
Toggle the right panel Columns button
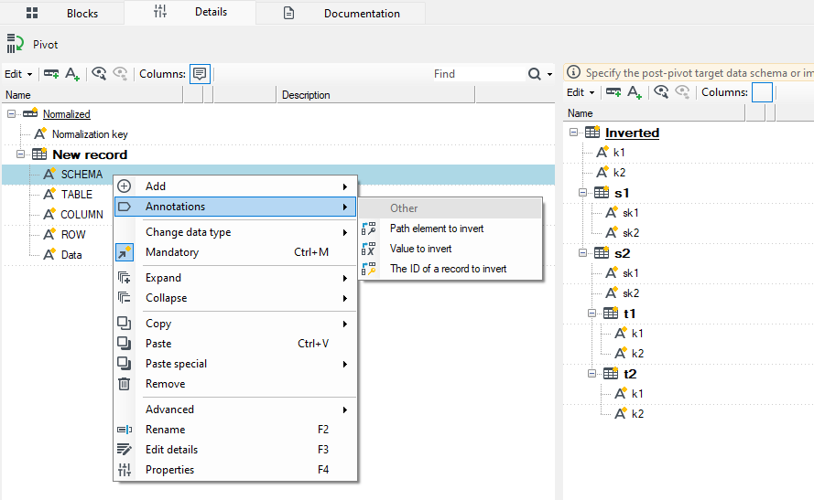point(762,92)
